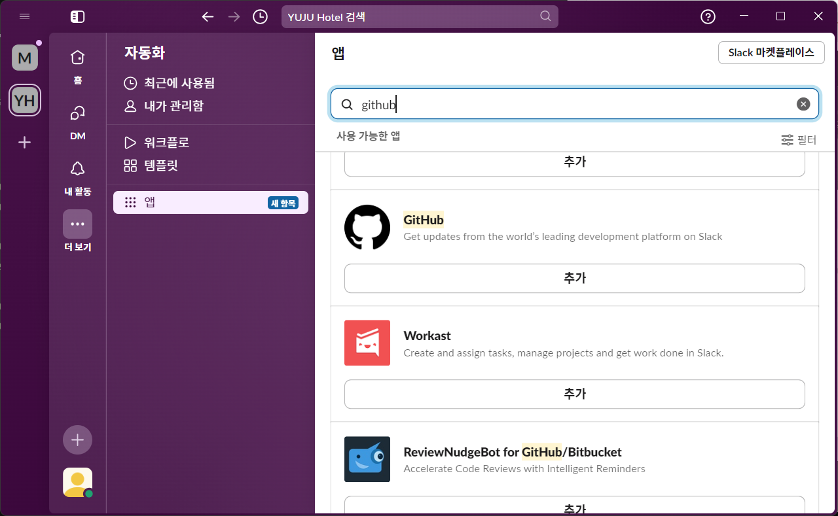Click the ReviewNudgeBot app logo
This screenshot has height=516, width=838.
pos(367,459)
